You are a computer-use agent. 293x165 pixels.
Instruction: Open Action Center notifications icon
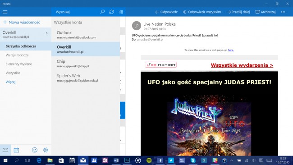pyautogui.click(x=261, y=160)
